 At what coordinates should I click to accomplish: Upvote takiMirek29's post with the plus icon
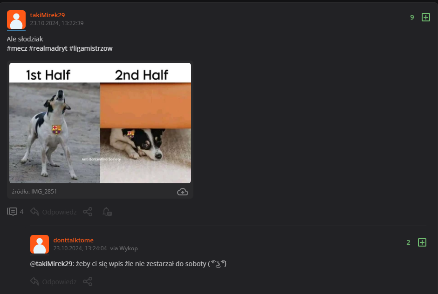(426, 17)
